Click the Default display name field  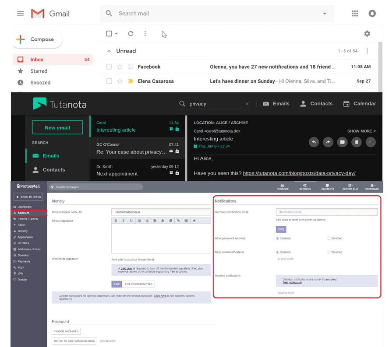[x=161, y=212]
